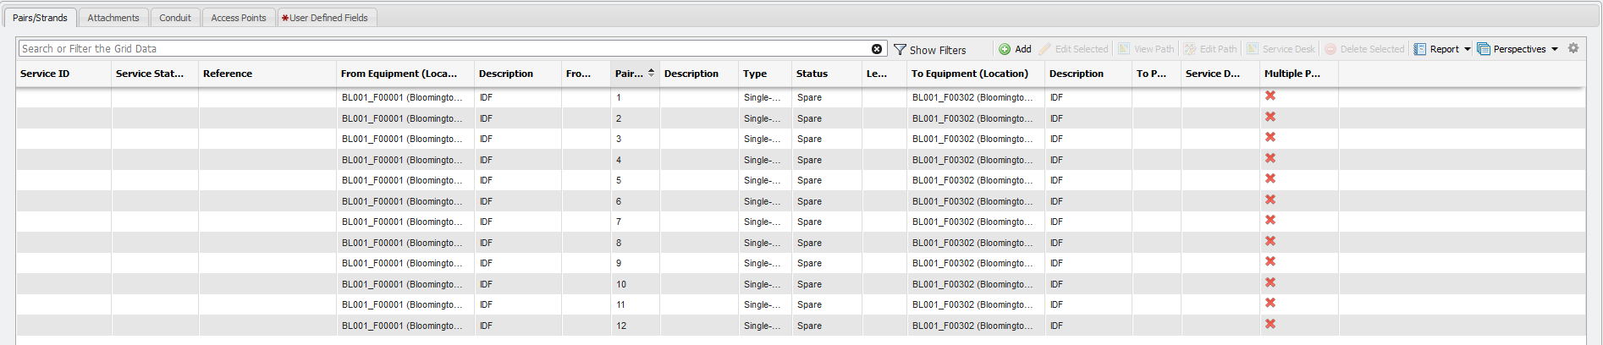The height and width of the screenshot is (345, 1603).
Task: Click the red X in the pair 12 row
Action: coord(1270,325)
